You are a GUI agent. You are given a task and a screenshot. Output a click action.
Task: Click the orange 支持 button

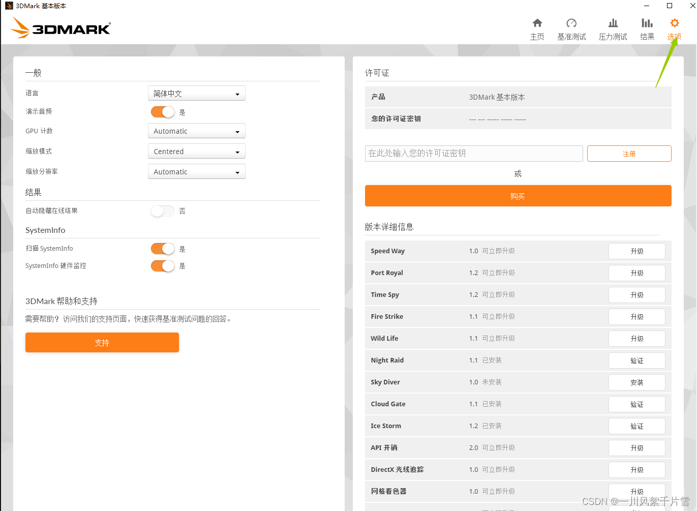pyautogui.click(x=102, y=342)
